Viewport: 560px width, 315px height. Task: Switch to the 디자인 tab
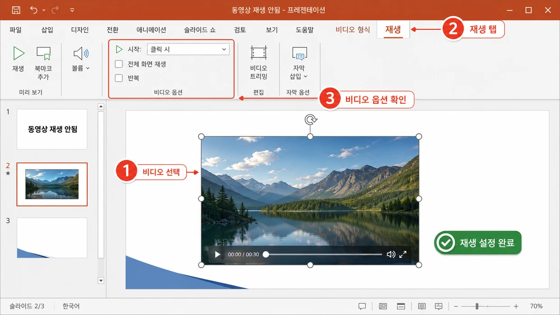tap(80, 30)
